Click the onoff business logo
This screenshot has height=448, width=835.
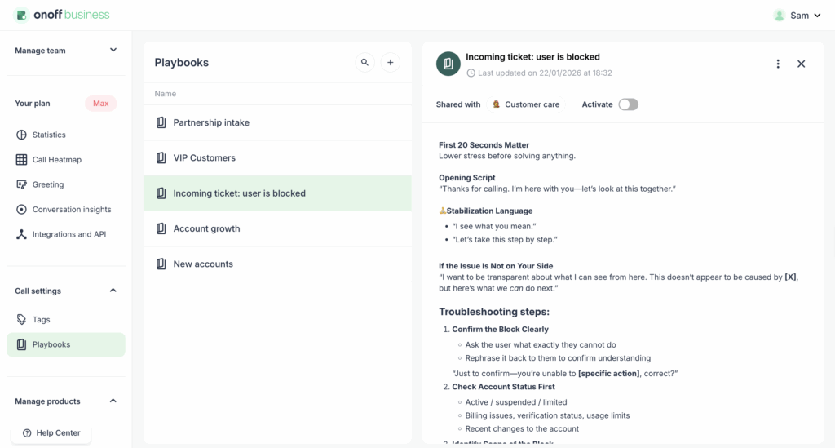point(62,15)
